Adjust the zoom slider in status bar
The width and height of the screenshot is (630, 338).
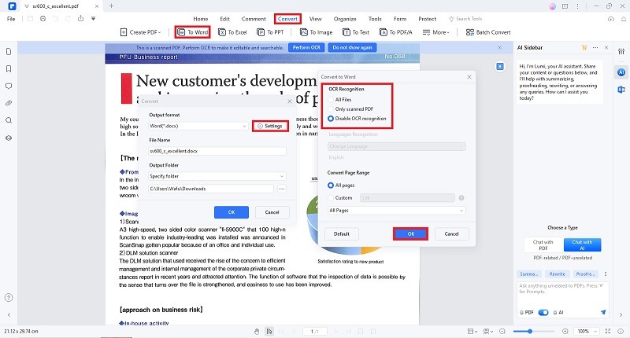(x=530, y=331)
